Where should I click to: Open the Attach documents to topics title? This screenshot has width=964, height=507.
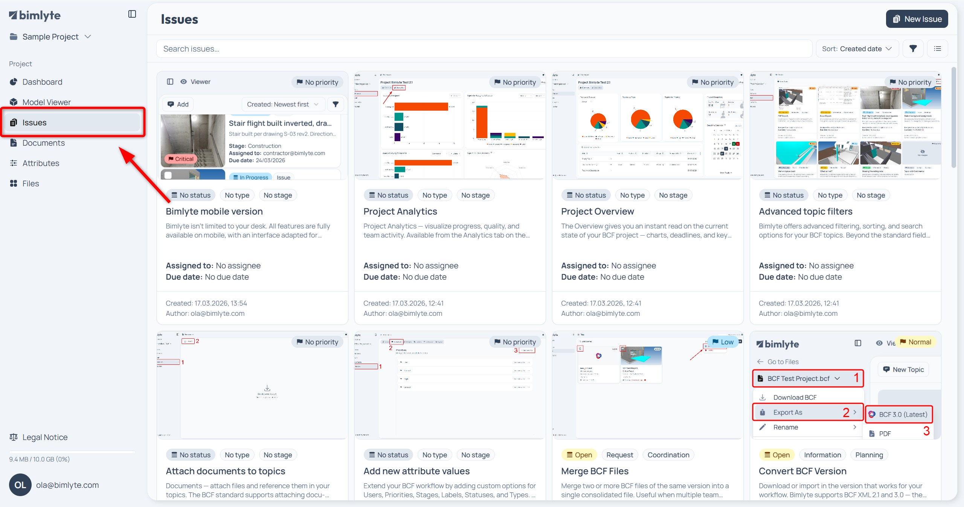pyautogui.click(x=226, y=471)
